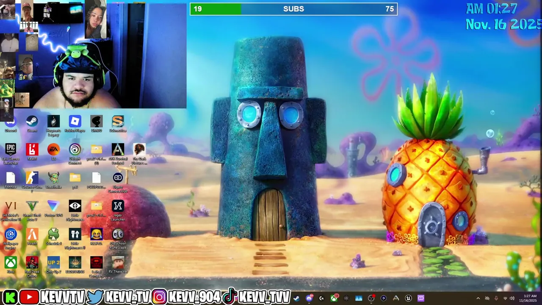Select the Fortnite file icon
Screen dimensions: 542x305
[x=11, y=181]
